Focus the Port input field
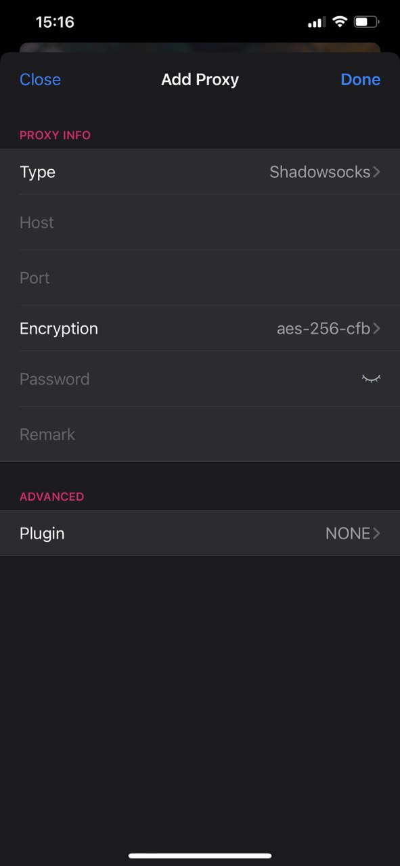 tap(200, 278)
